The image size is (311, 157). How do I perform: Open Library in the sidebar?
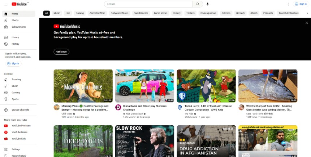19,37
